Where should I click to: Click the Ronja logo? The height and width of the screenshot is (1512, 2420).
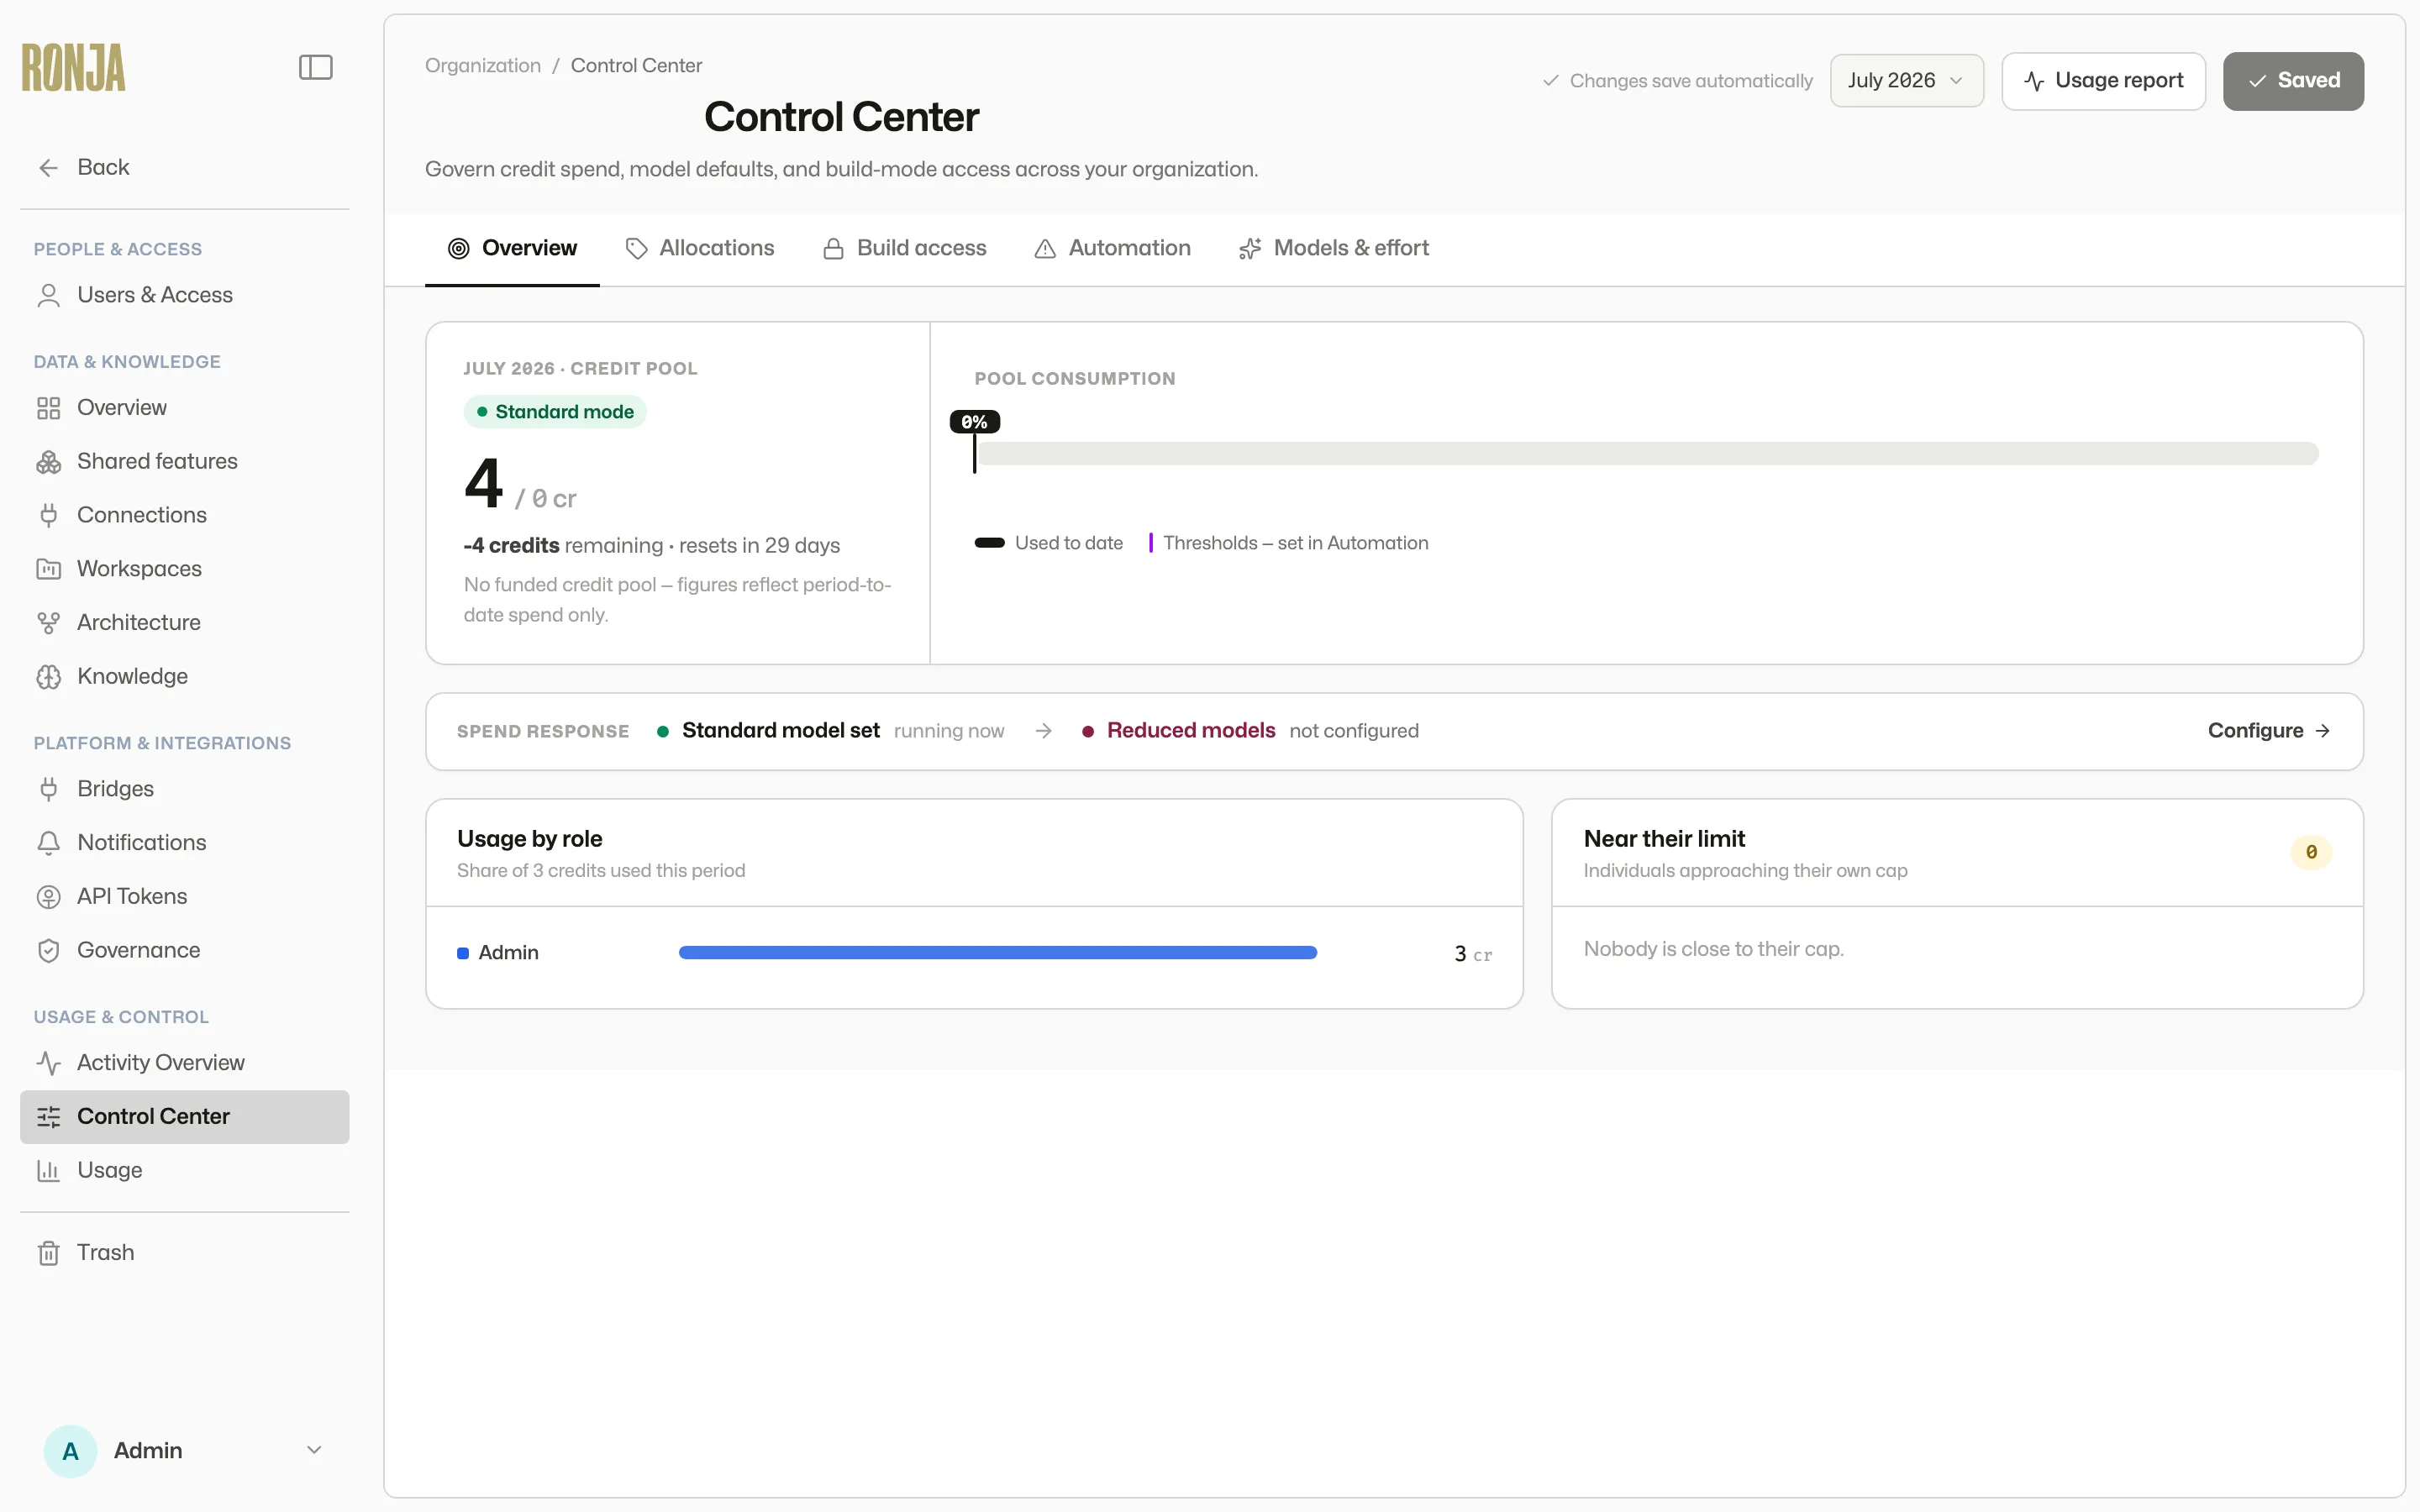coord(73,67)
